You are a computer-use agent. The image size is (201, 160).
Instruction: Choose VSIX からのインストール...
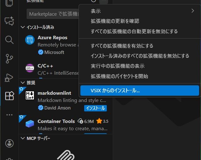click(140, 90)
